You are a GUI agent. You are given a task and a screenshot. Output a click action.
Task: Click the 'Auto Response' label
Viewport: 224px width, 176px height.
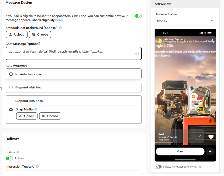(x=16, y=65)
